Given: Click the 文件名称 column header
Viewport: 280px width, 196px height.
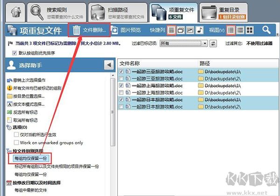Looking at the screenshot, I should point(129,63).
